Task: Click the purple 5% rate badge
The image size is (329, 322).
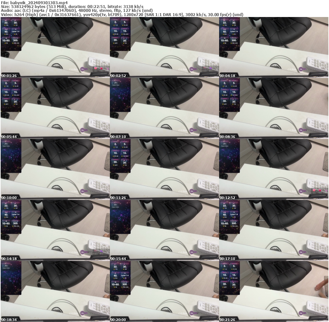Action: tap(82, 69)
